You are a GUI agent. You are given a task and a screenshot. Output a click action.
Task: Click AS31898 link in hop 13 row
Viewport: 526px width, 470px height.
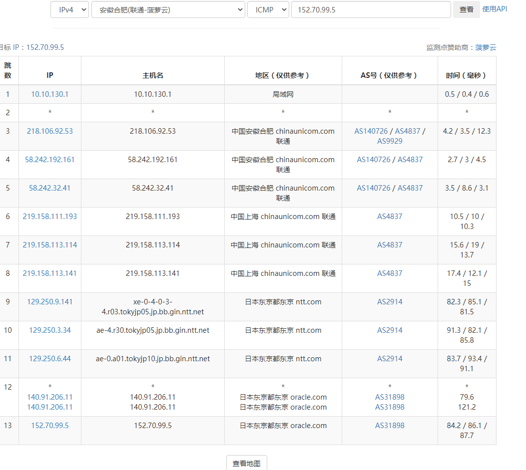click(x=390, y=426)
